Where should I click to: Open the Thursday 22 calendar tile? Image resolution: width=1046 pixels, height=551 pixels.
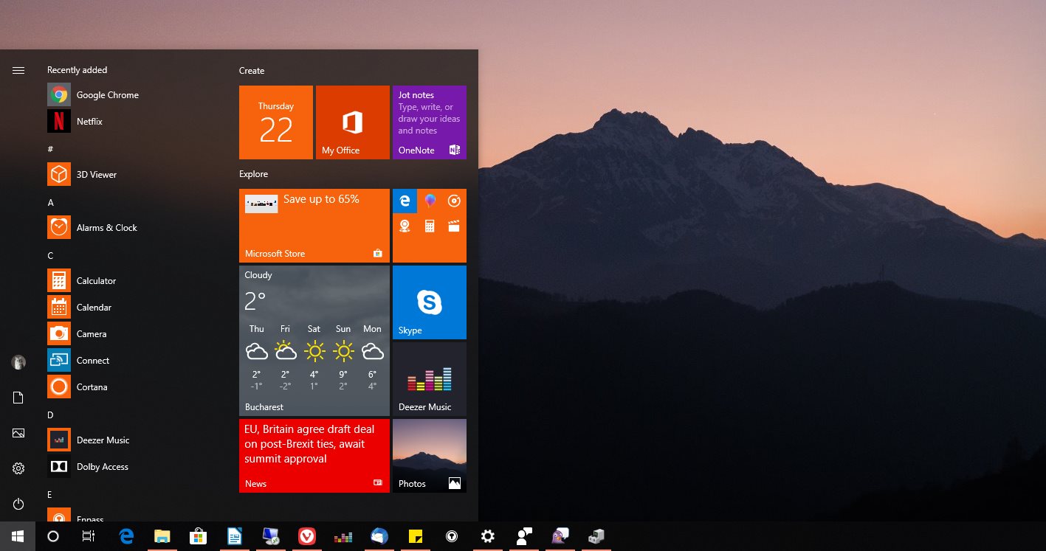tap(276, 122)
